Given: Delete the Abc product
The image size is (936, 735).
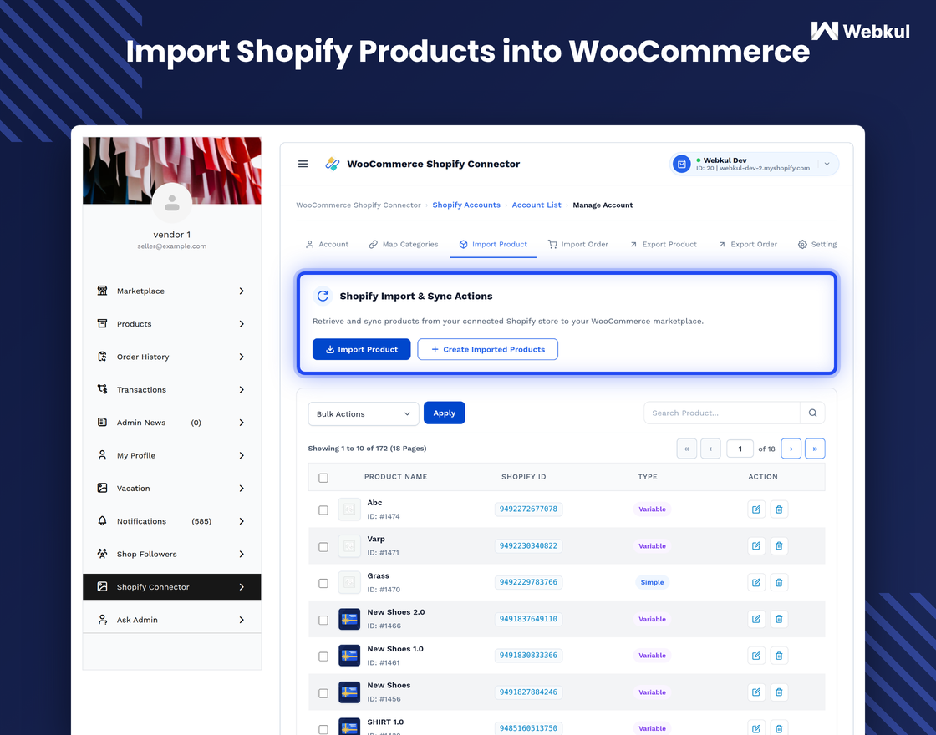Looking at the screenshot, I should tap(779, 509).
